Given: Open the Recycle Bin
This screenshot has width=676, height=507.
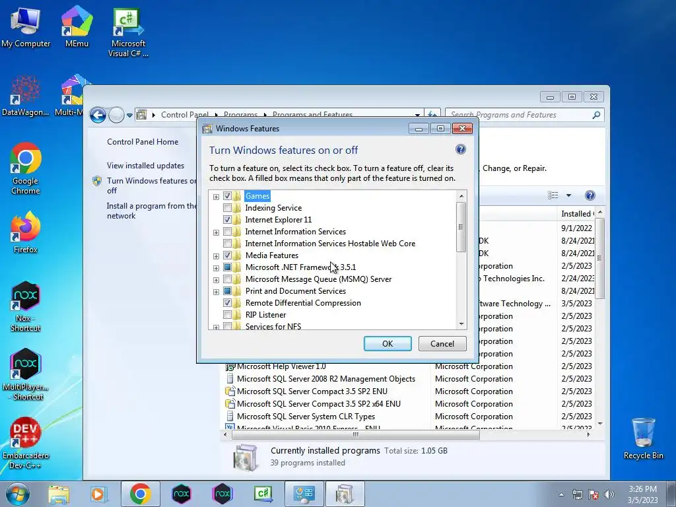Looking at the screenshot, I should tap(643, 439).
